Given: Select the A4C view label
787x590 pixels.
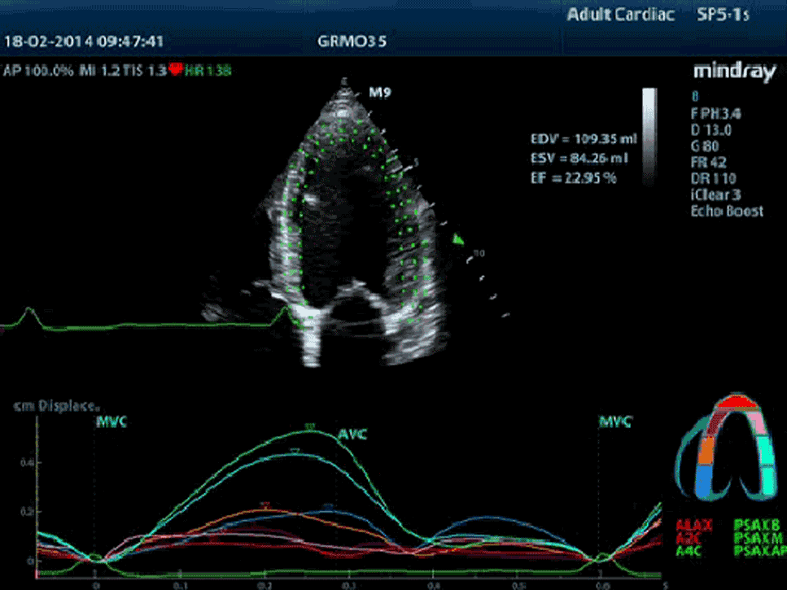Looking at the screenshot, I should point(690,551).
